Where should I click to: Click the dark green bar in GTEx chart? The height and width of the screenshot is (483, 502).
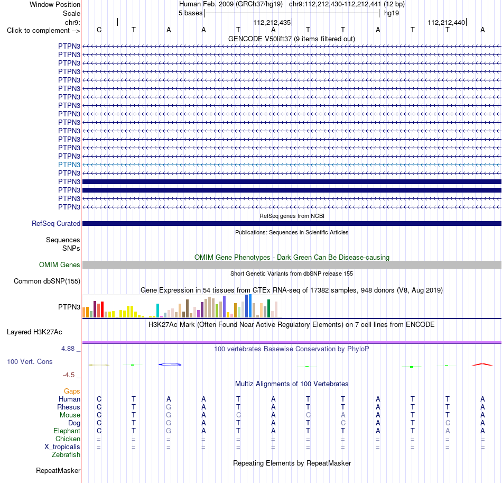tap(268, 308)
